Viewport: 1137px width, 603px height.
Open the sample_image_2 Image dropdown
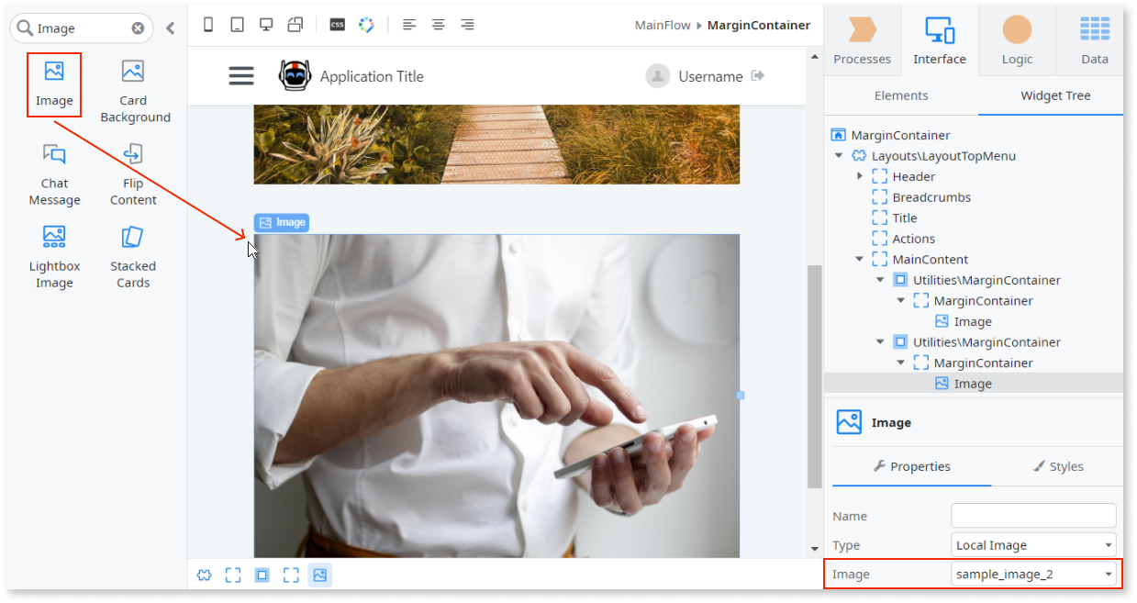[x=1033, y=575]
